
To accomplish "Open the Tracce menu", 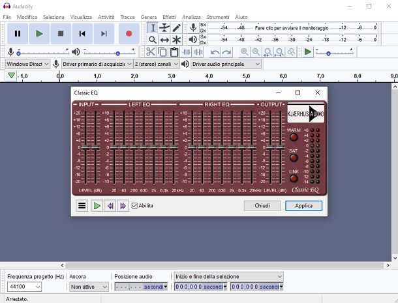I will point(127,17).
